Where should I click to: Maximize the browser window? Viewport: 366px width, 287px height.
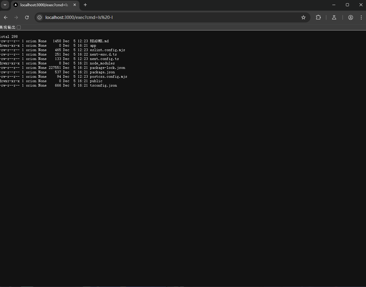point(347,5)
